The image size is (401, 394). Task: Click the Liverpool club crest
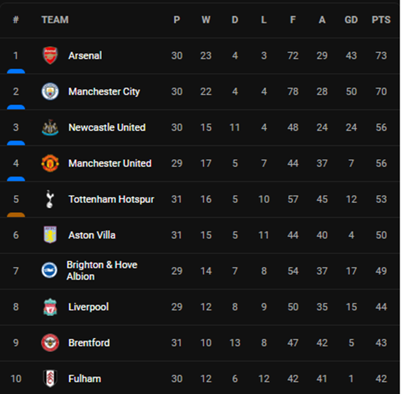(50, 307)
